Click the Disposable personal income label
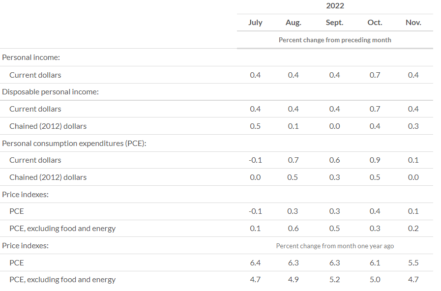The image size is (441, 291). point(50,92)
